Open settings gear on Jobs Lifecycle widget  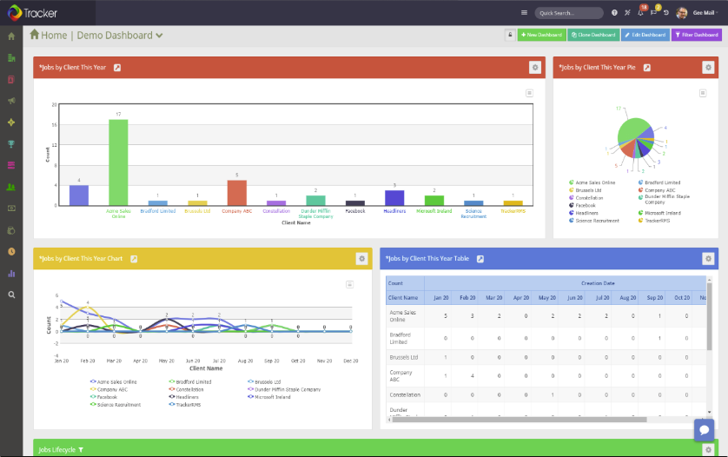tap(708, 449)
